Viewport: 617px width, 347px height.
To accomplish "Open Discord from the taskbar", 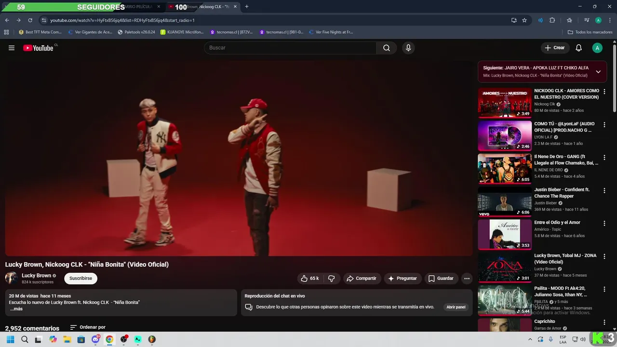I will pos(95,339).
